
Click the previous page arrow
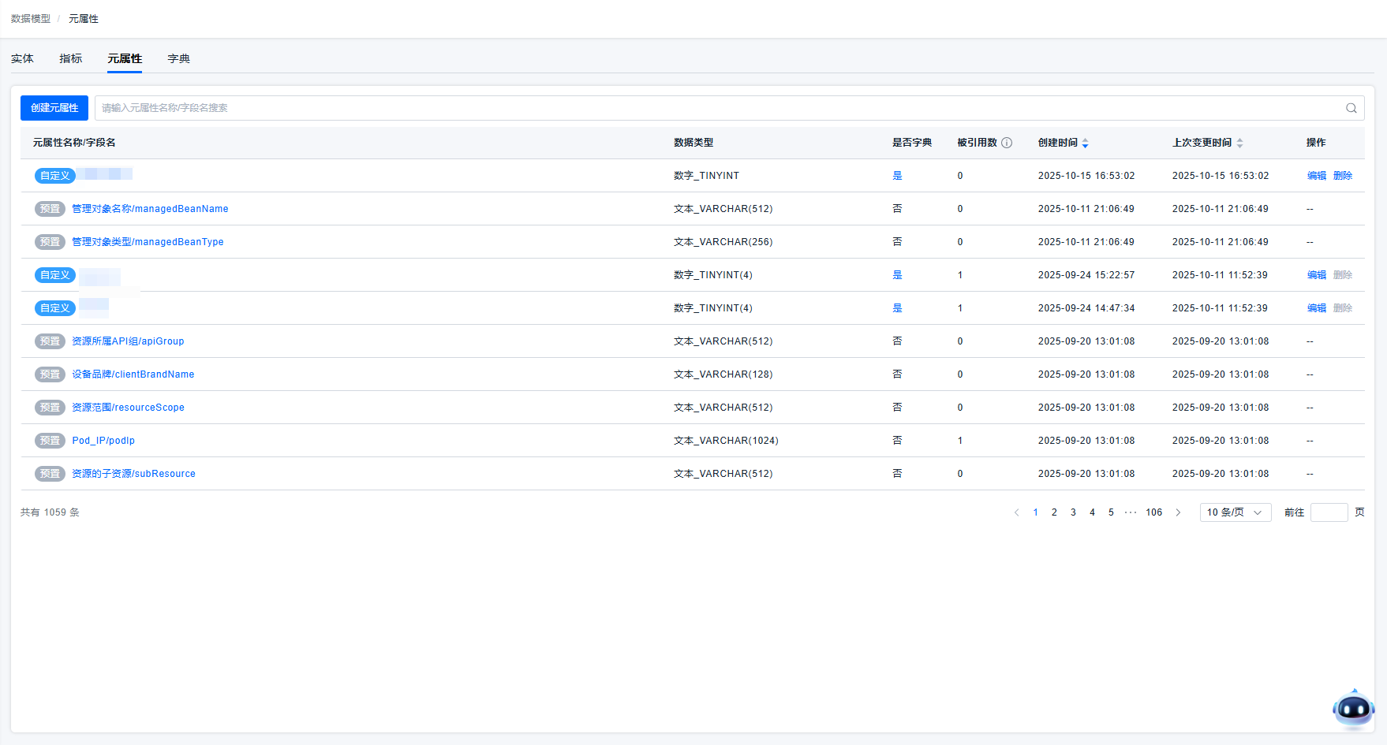(x=1016, y=512)
